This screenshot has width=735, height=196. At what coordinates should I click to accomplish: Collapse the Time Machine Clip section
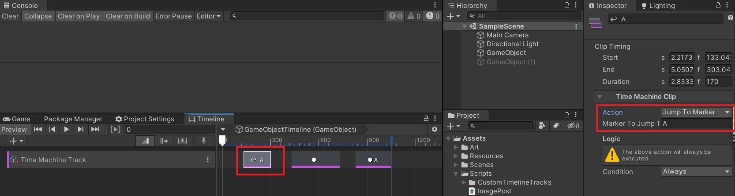point(600,97)
